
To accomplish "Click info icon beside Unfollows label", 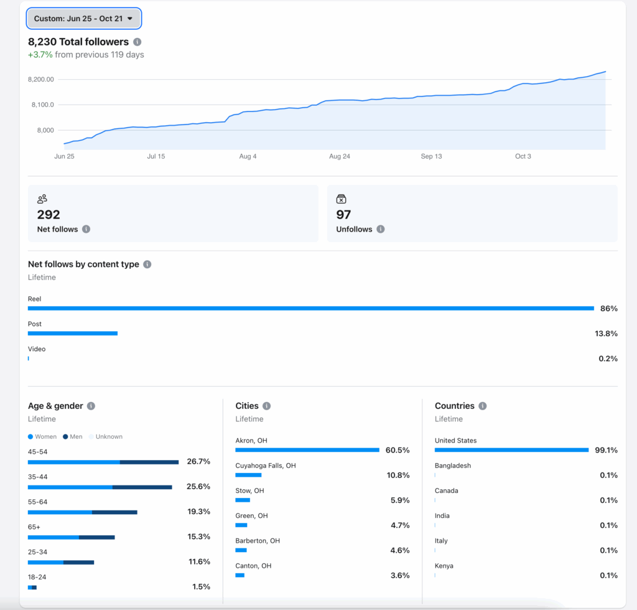I will pyautogui.click(x=381, y=229).
